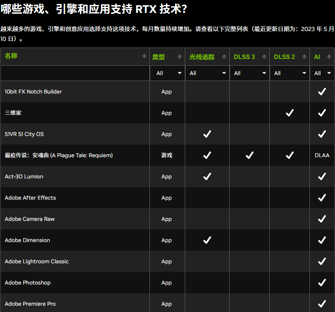Select the 10bit FX Notch Builder name
The width and height of the screenshot is (335, 312).
click(33, 92)
